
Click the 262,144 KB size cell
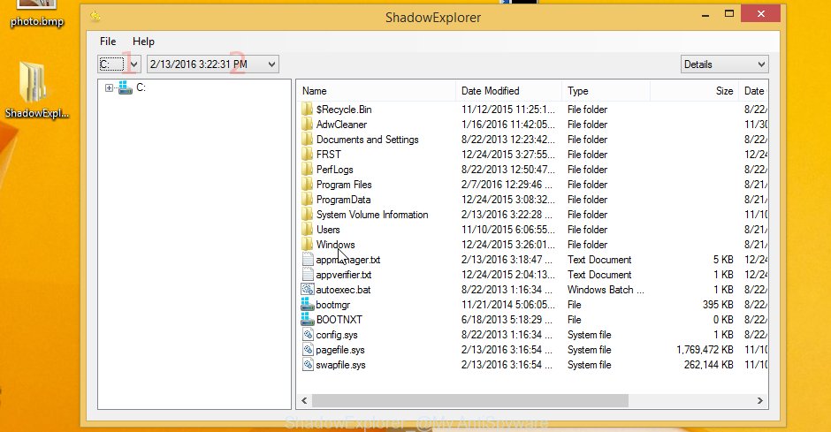point(709,364)
